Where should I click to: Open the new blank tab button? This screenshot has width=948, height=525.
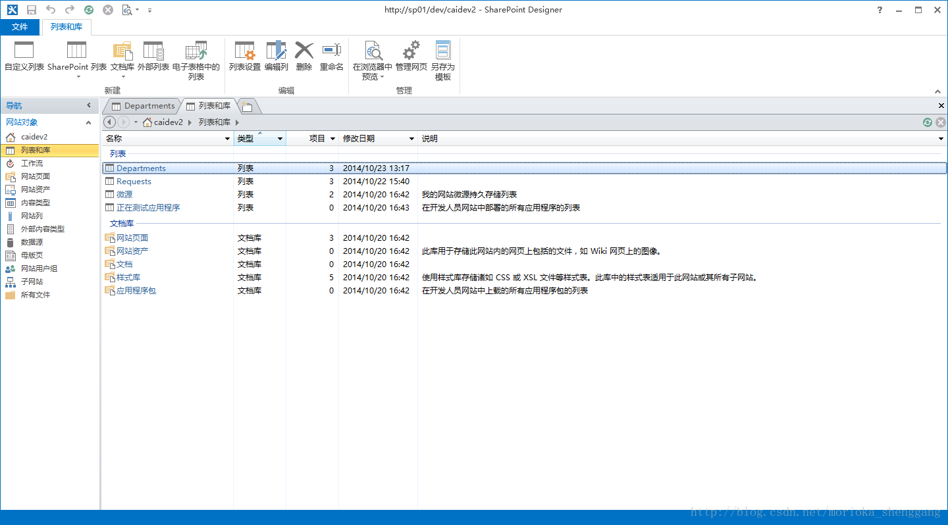pyautogui.click(x=248, y=107)
